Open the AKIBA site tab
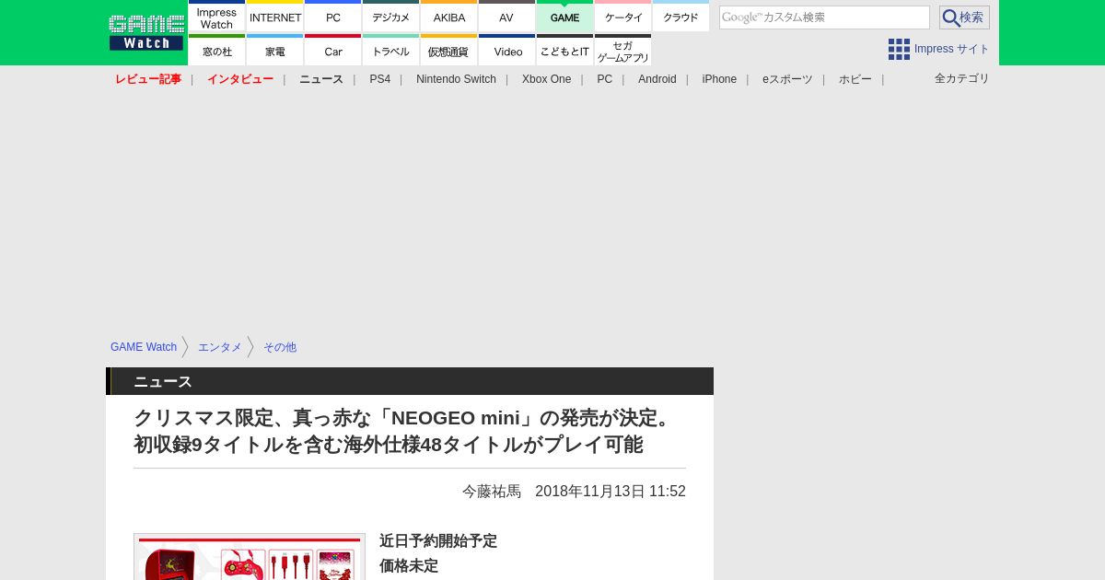This screenshot has height=580, width=1105. click(448, 17)
